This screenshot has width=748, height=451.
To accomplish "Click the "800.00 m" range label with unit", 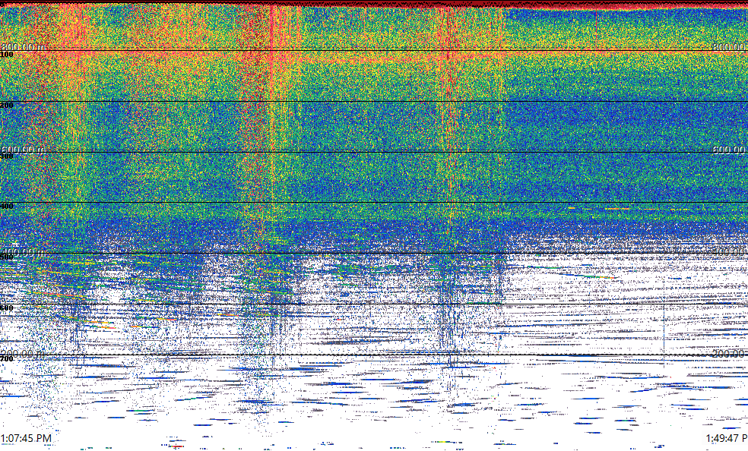I will point(24,46).
